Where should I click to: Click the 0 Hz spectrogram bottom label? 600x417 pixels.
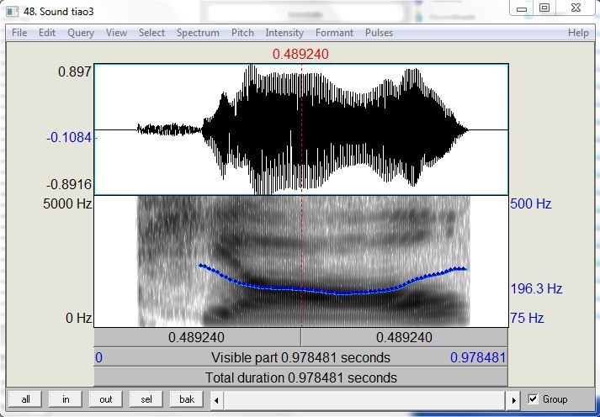79,318
